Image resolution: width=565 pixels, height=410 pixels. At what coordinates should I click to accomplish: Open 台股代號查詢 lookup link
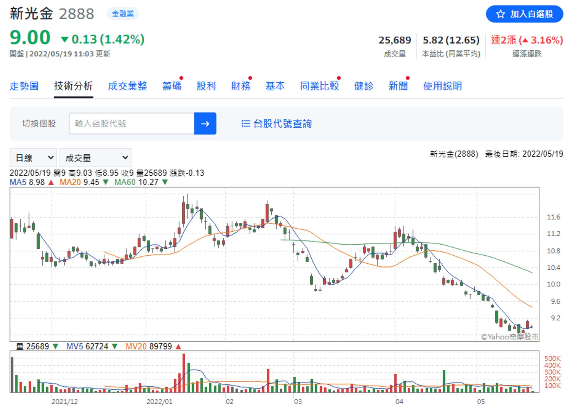[276, 124]
